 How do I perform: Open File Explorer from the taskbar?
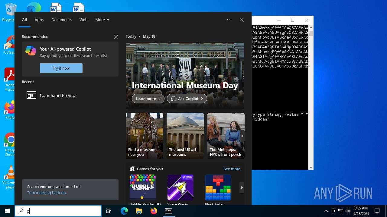coord(139,211)
